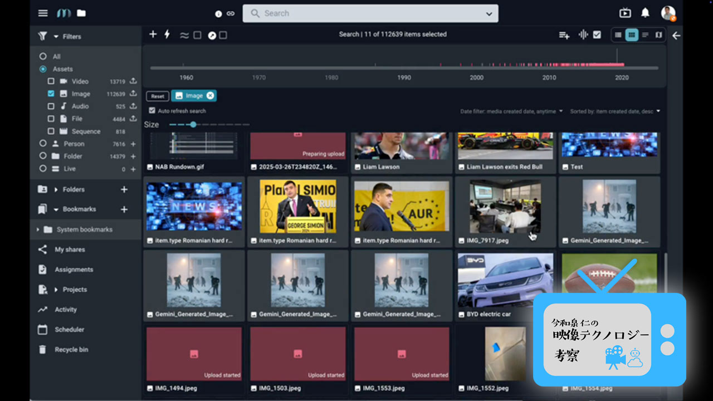Toggle the semantic search wave checkbox
This screenshot has height=401, width=713.
pos(197,35)
